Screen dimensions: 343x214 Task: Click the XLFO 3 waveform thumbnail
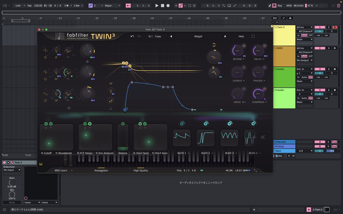pyautogui.click(x=229, y=138)
